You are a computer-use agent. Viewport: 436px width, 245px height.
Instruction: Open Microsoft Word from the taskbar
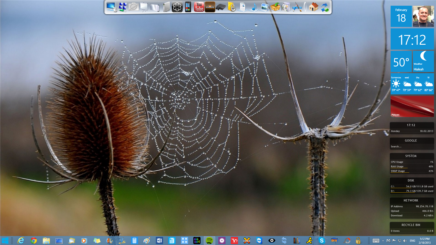159,241
